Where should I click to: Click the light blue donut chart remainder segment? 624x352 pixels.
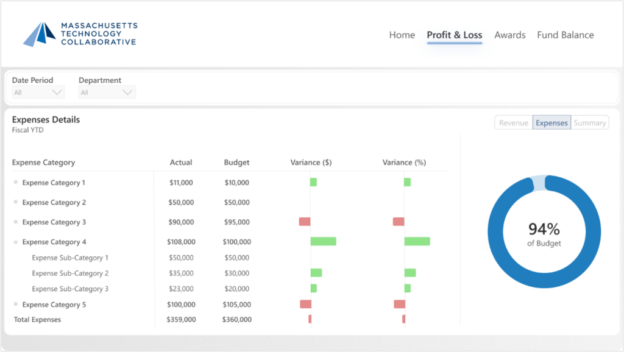[x=539, y=182]
